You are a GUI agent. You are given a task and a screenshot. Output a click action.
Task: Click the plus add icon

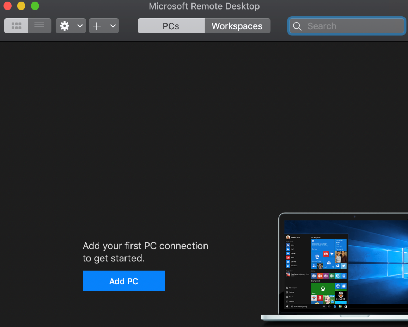[97, 26]
